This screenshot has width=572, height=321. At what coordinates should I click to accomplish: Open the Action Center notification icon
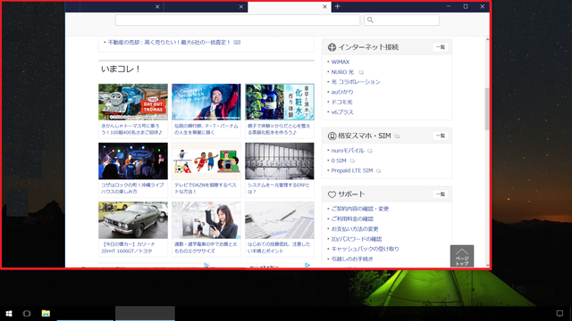pos(559,313)
